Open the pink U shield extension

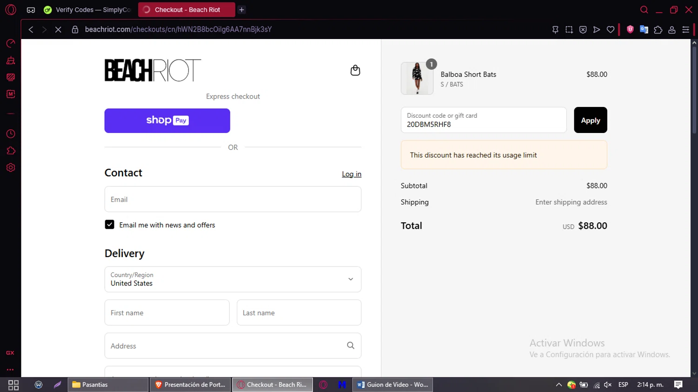[x=630, y=29]
